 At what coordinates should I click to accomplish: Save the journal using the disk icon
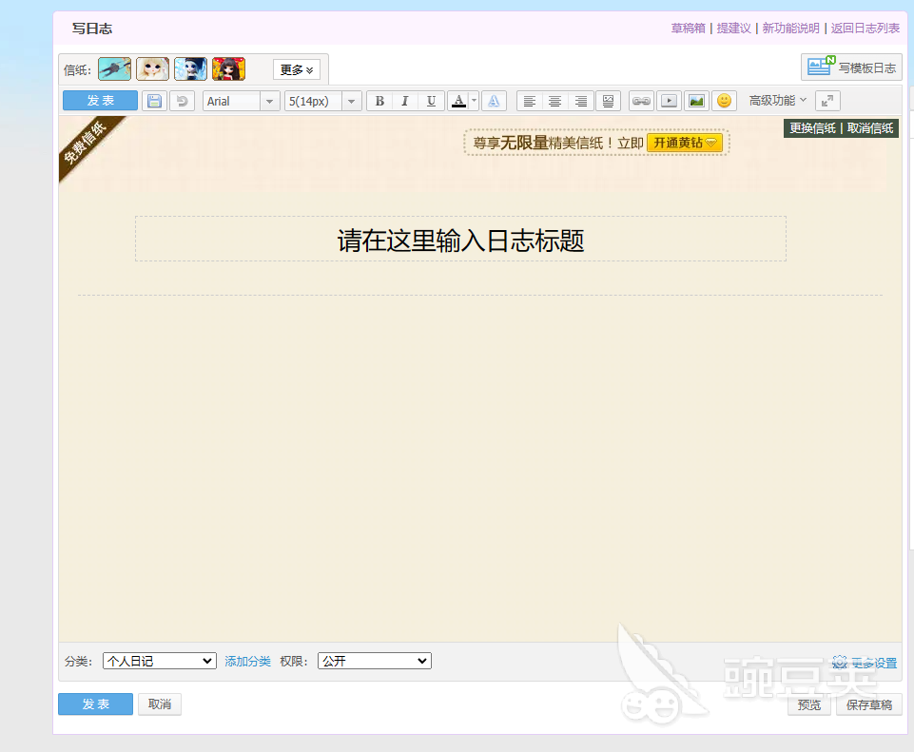coord(153,100)
